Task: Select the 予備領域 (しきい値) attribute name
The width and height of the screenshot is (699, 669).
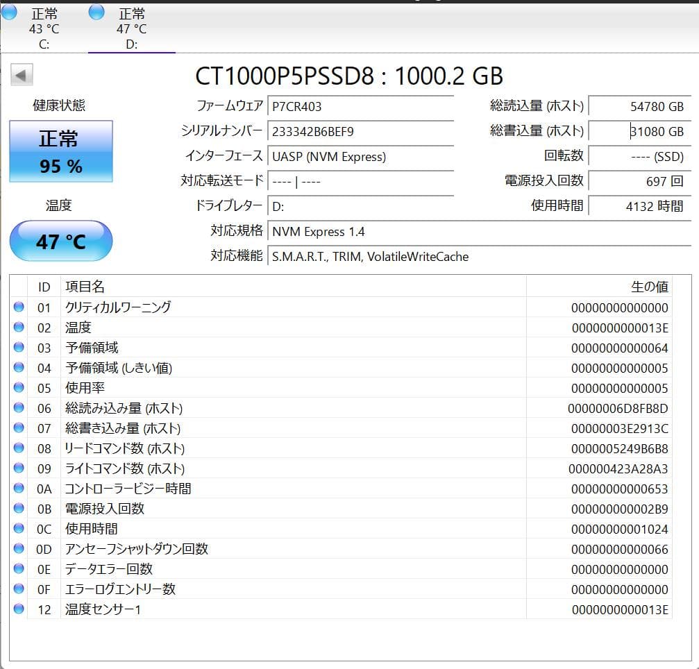Action: pos(119,368)
